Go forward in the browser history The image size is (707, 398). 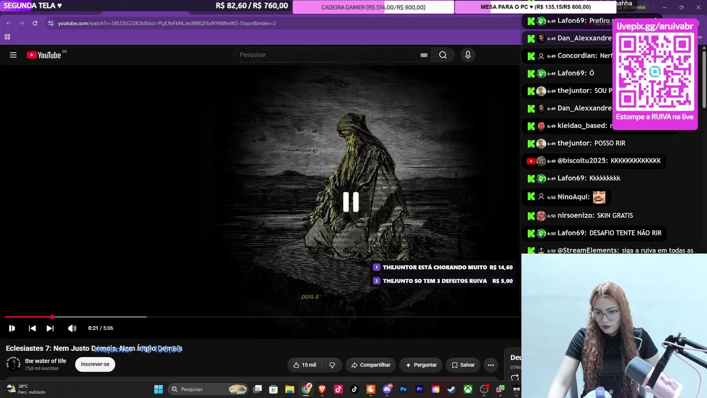(22, 23)
